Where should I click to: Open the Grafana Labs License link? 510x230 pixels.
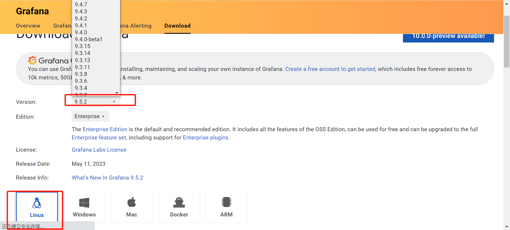(x=99, y=150)
